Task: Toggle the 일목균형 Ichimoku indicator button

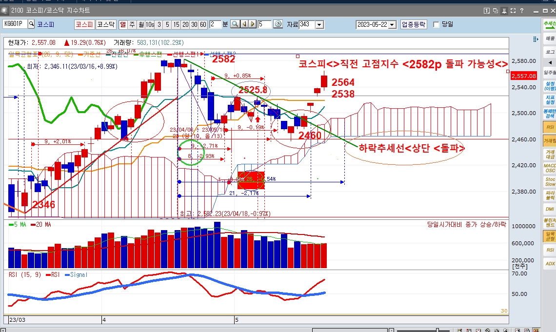Action: click(x=550, y=236)
